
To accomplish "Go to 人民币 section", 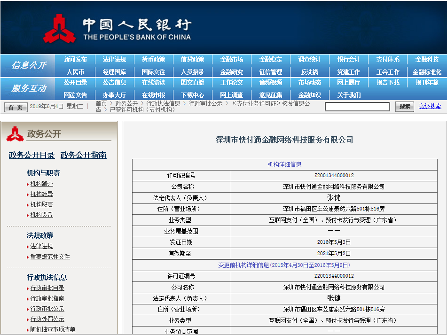I will tap(75, 72).
